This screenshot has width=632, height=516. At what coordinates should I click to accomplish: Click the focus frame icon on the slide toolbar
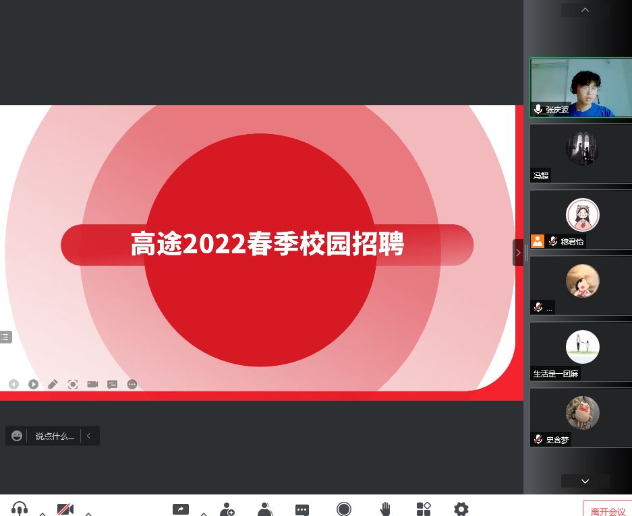(x=73, y=384)
